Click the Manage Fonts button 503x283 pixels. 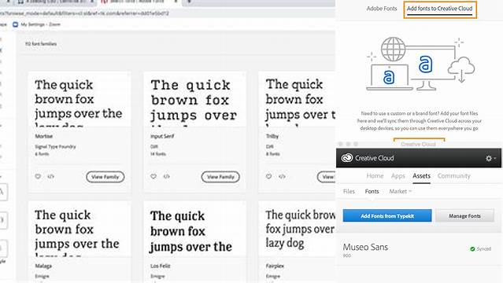pos(464,215)
